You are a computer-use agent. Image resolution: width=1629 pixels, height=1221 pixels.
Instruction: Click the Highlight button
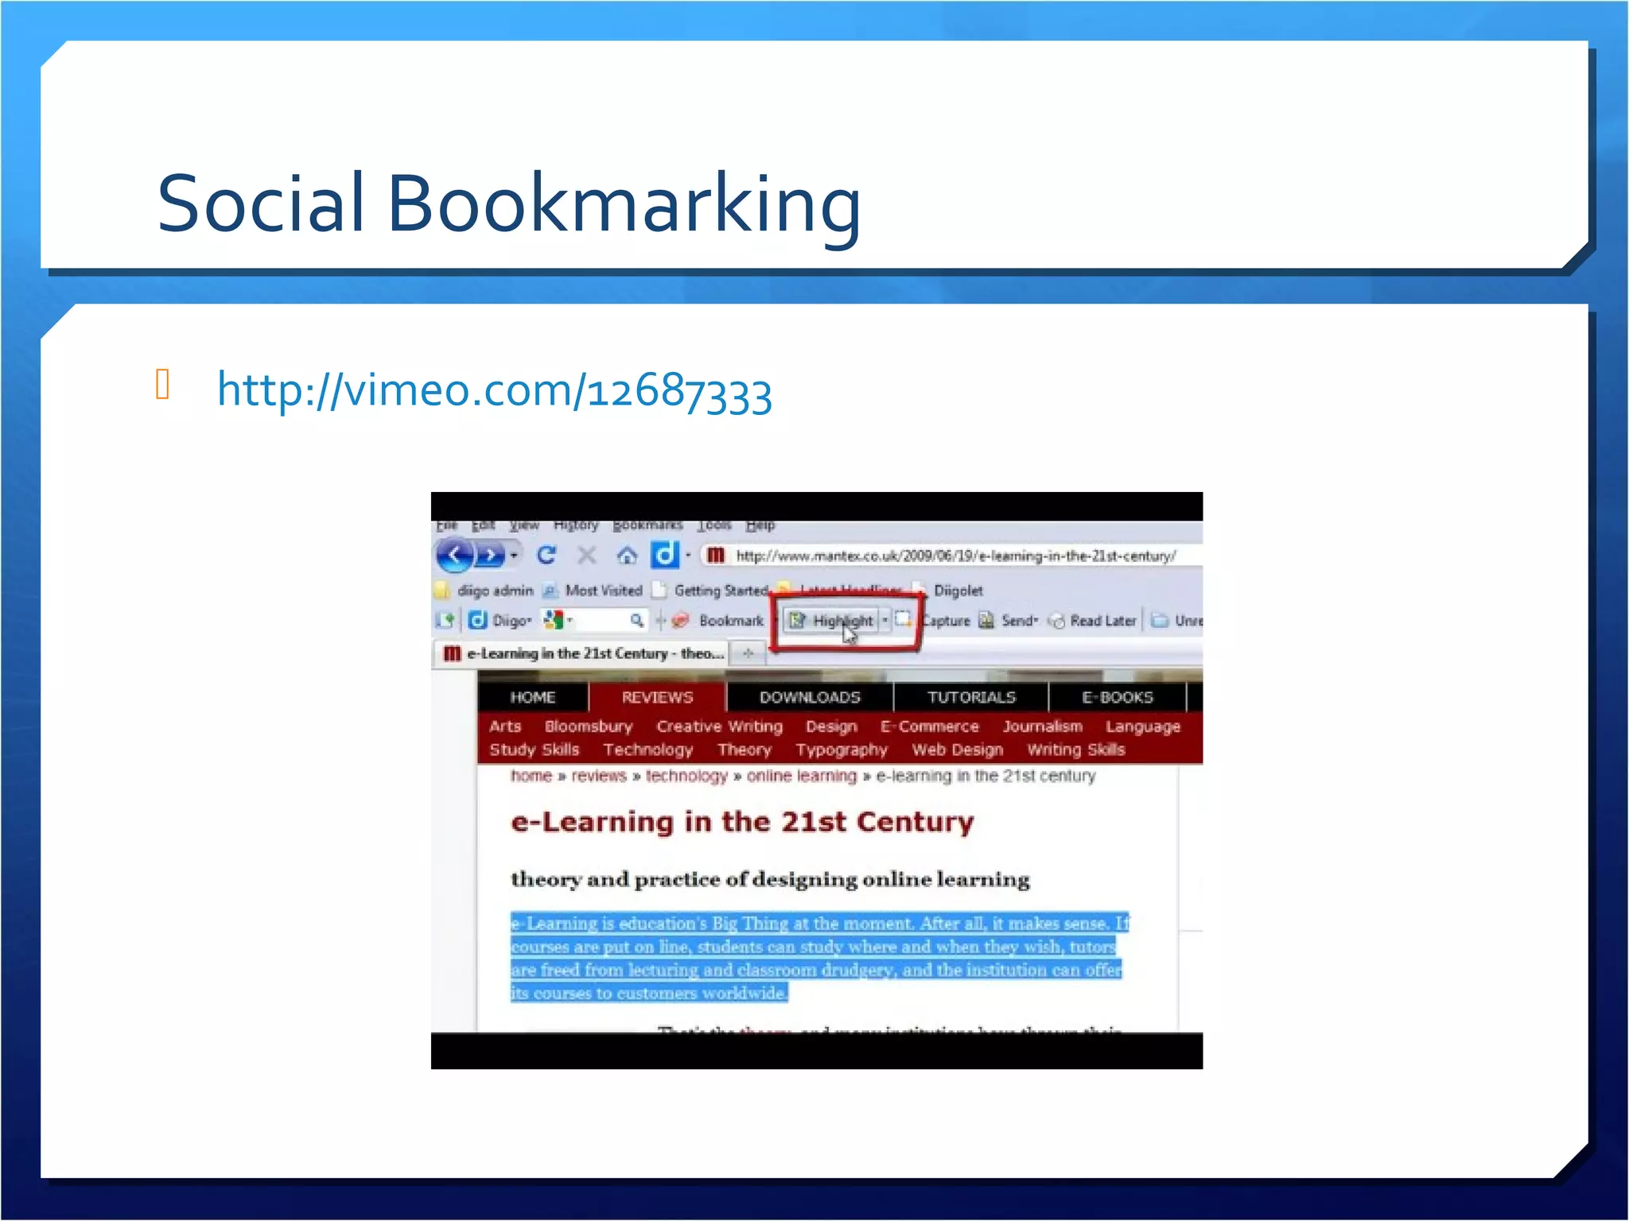tap(830, 620)
